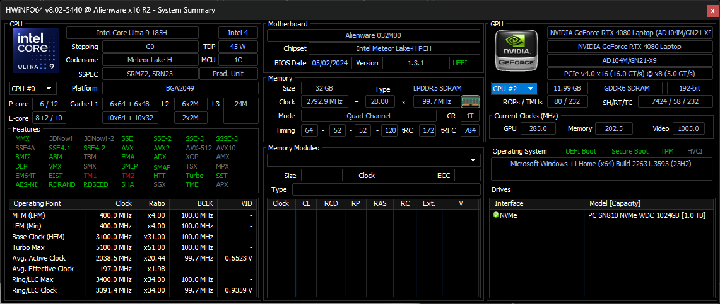Image resolution: width=720 pixels, height=304 pixels.
Task: Click the memory module Type input box
Action: click(387, 189)
